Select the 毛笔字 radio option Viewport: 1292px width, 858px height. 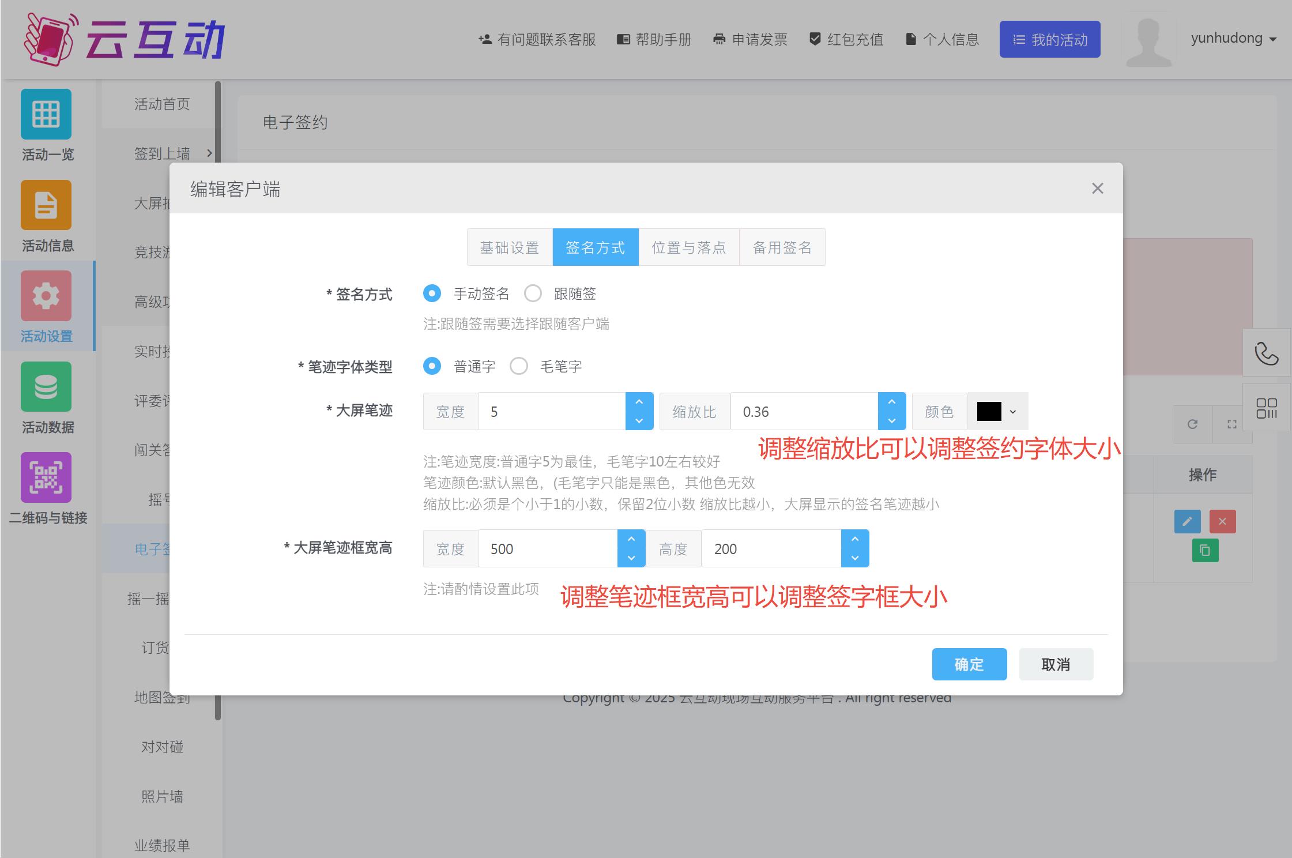[x=519, y=366]
